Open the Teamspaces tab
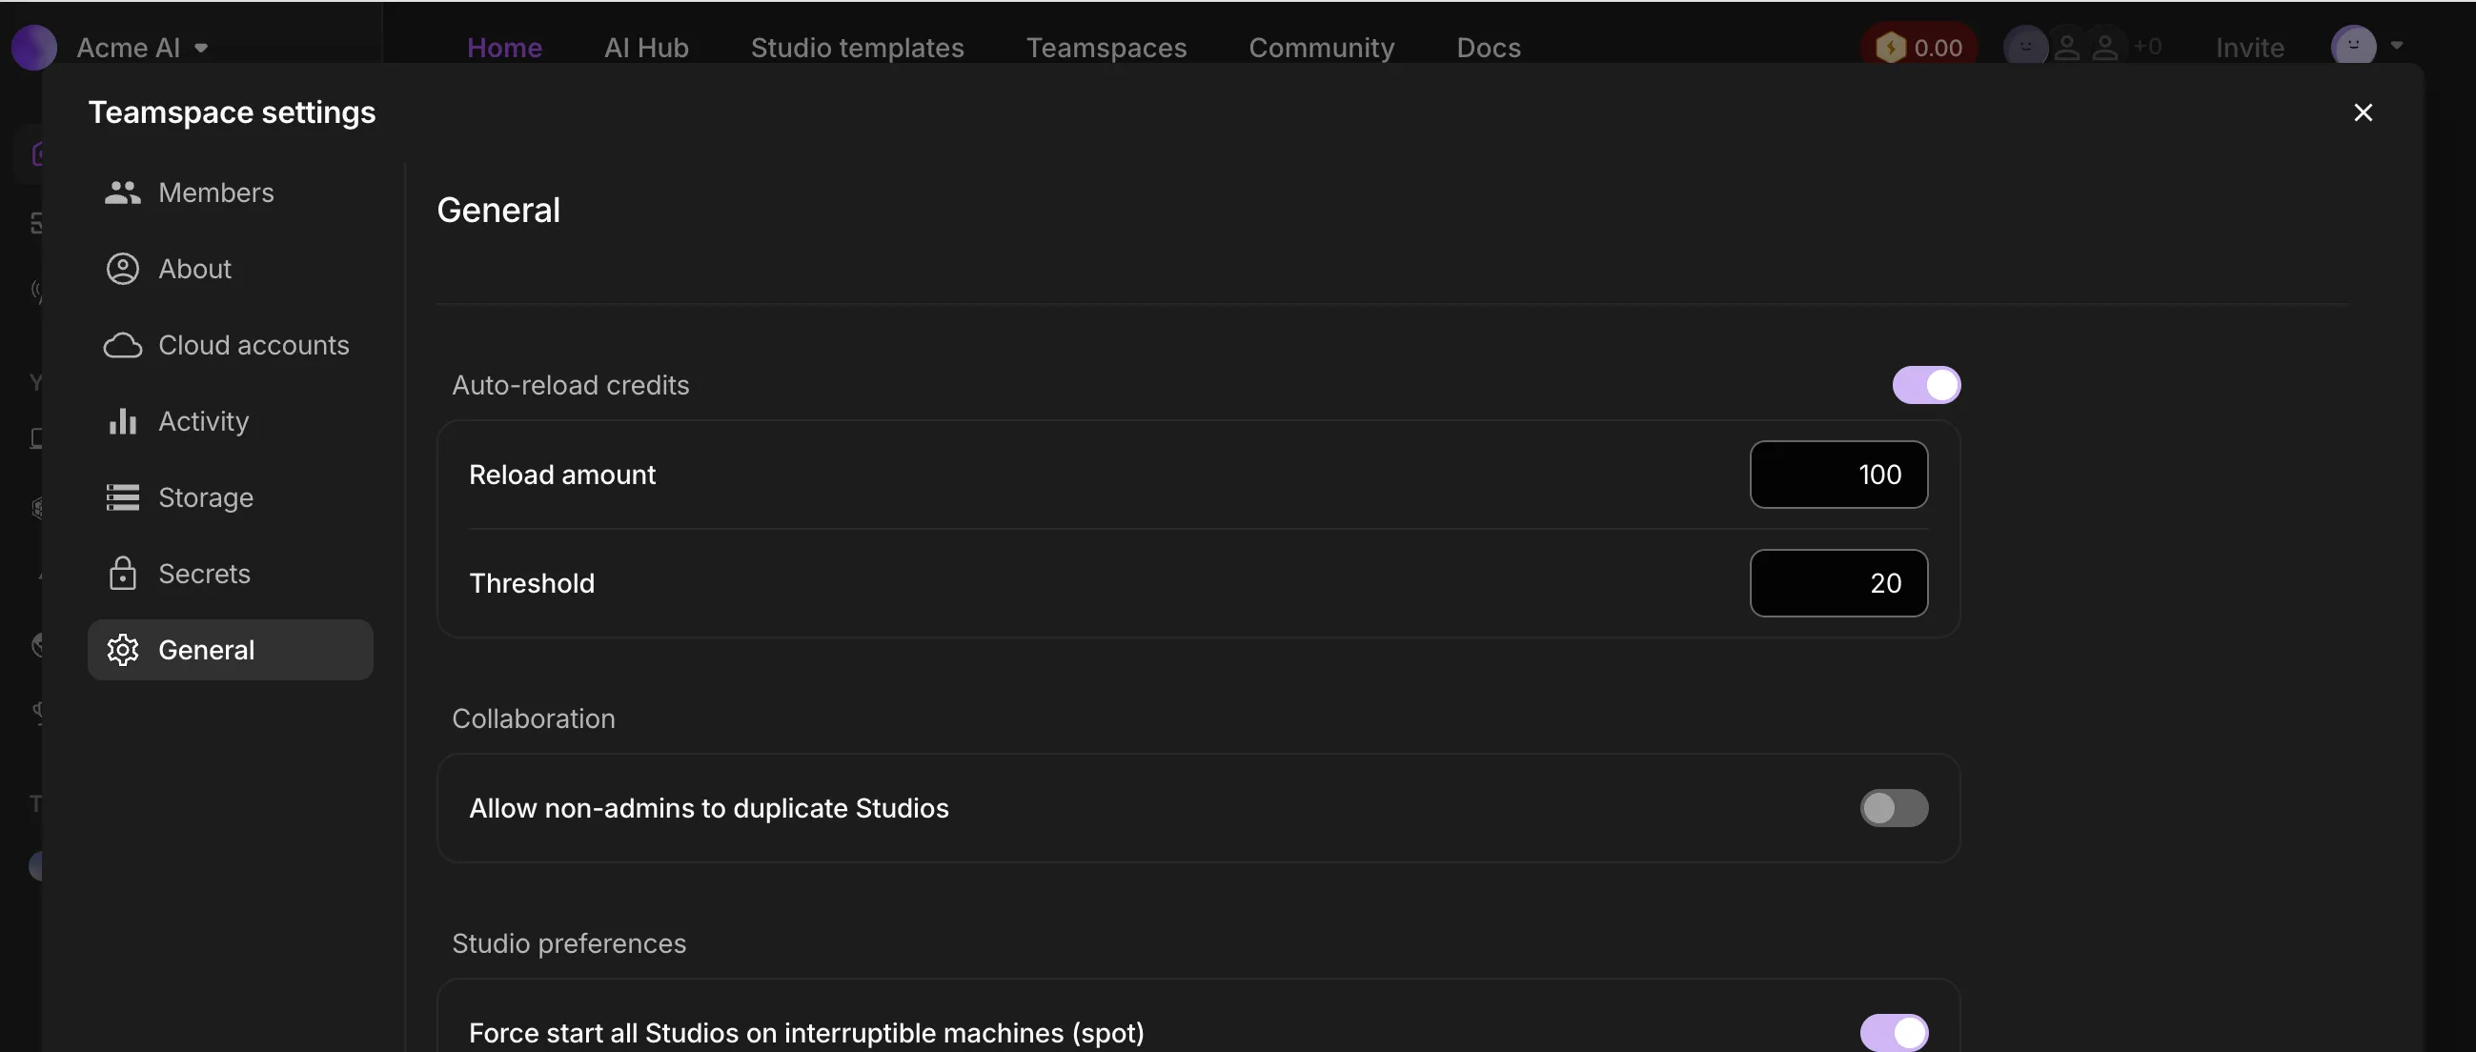2476x1052 pixels. 1106,47
